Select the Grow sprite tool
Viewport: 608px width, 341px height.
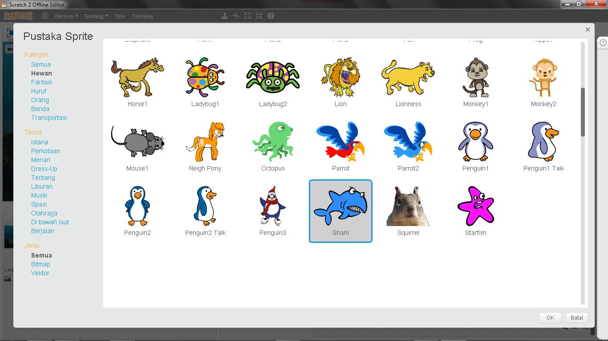247,16
